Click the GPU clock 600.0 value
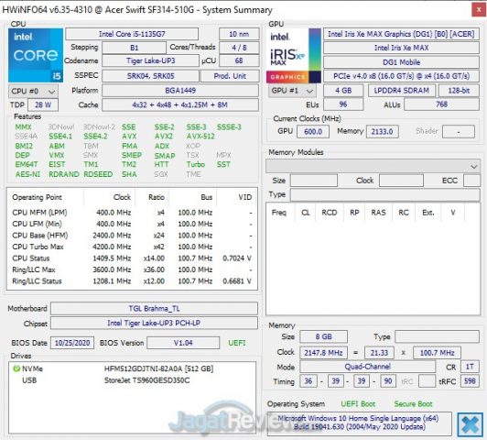 click(313, 131)
